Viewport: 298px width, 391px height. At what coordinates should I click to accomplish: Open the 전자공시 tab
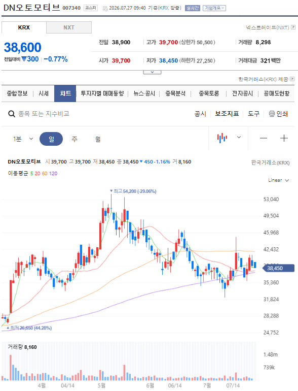pyautogui.click(x=242, y=93)
